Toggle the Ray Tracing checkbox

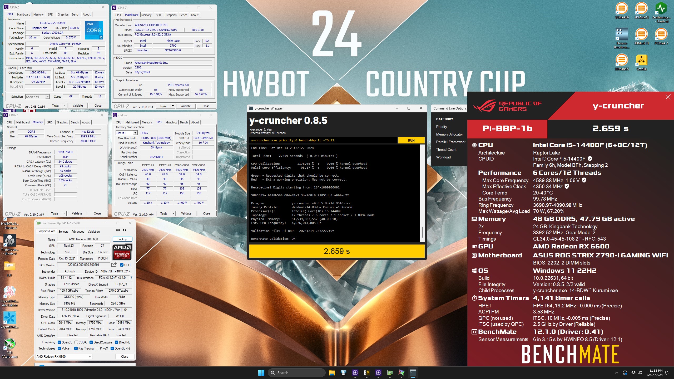76,348
